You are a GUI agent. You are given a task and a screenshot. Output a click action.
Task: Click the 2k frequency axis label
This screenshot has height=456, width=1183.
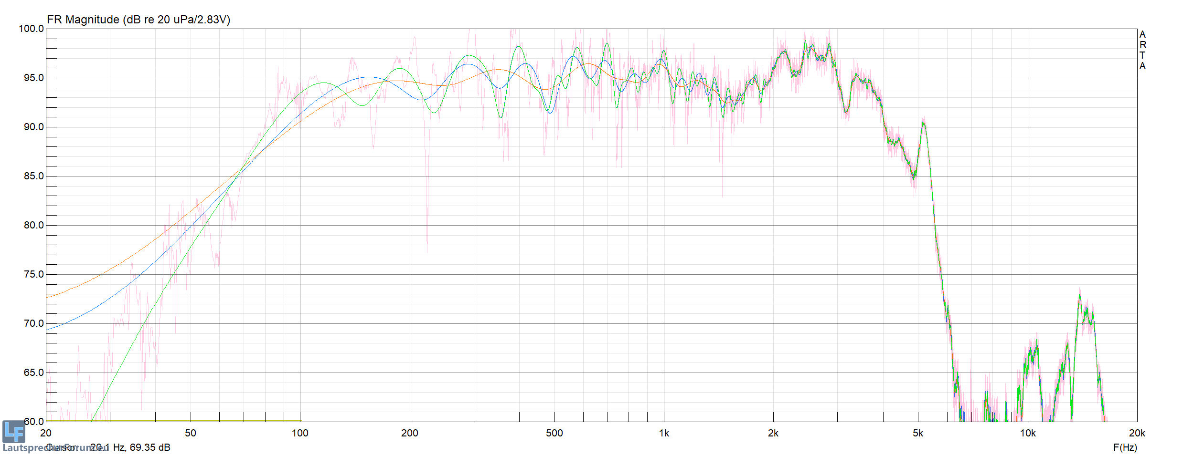(773, 433)
